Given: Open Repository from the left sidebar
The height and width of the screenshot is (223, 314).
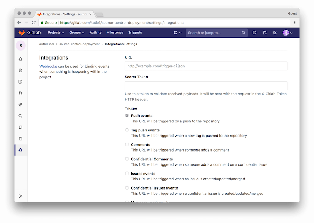Looking at the screenshot, I should (21, 70).
